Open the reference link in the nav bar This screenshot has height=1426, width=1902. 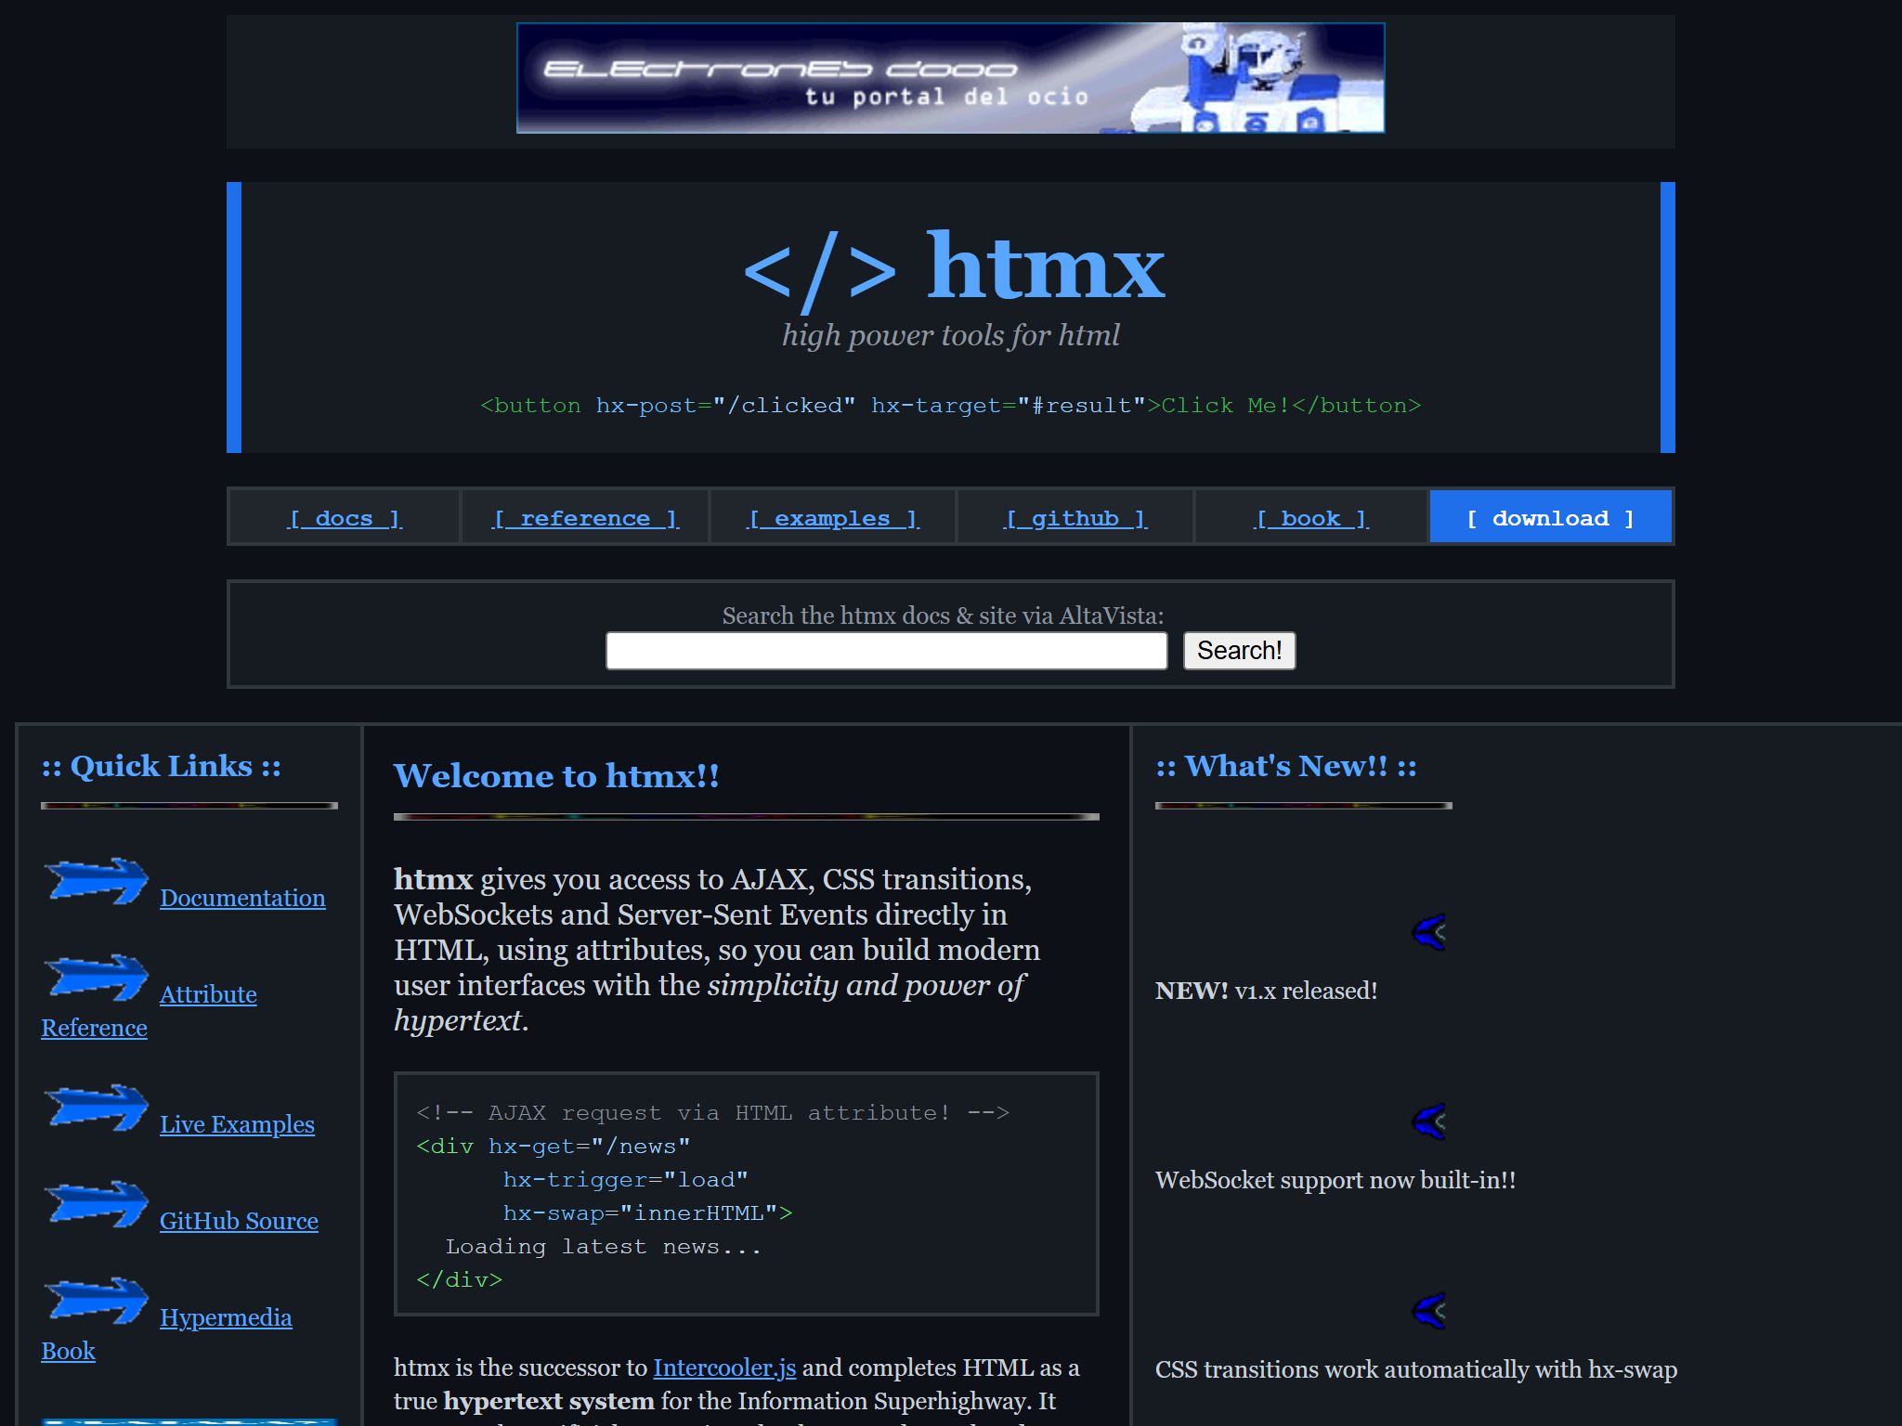584,517
